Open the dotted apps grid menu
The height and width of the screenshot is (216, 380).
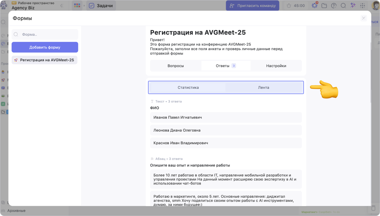pos(362,5)
